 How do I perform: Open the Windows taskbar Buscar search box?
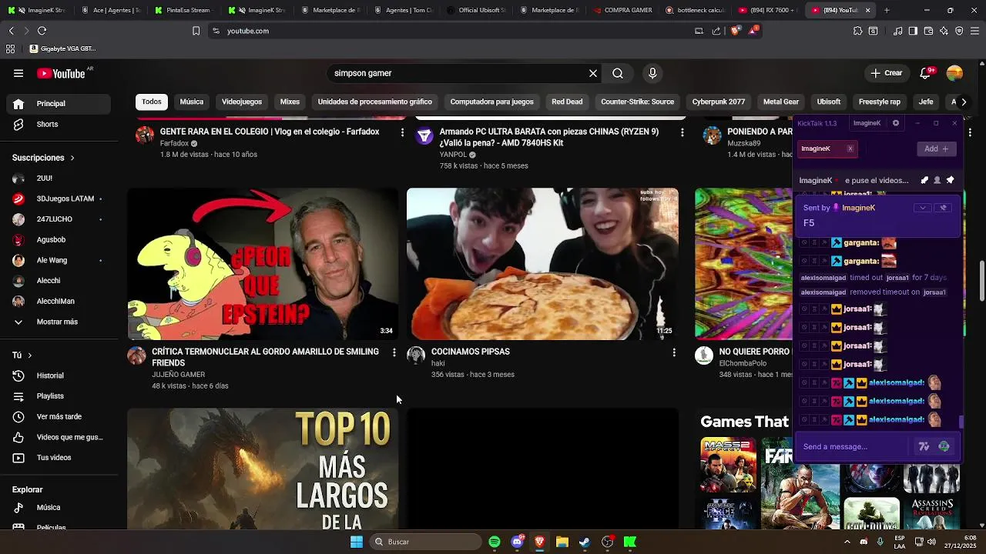pyautogui.click(x=424, y=542)
